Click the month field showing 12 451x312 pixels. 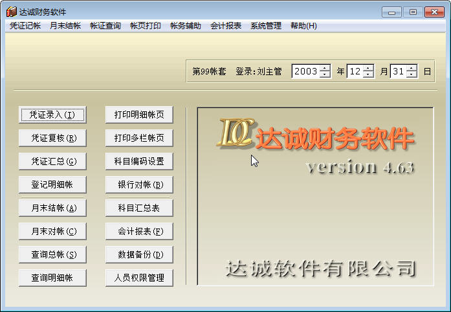[355, 71]
